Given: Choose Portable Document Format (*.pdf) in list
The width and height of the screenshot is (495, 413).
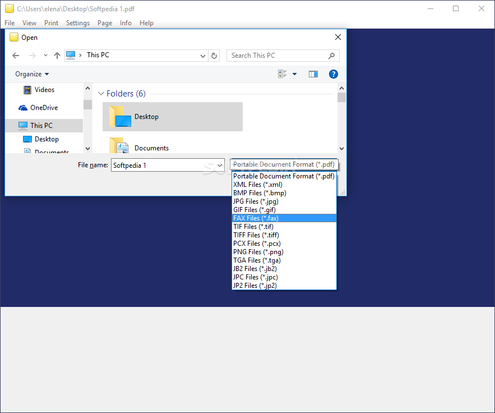Looking at the screenshot, I should point(284,176).
